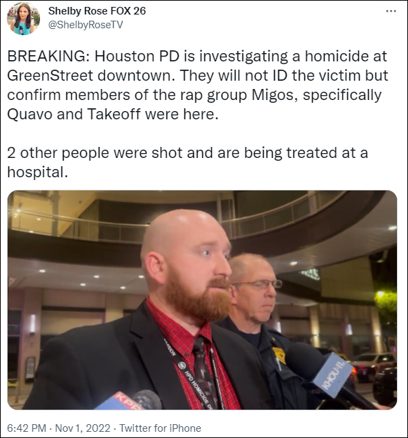The image size is (408, 438).
Task: Click the words Quavo and Takeoff
Action: point(73,114)
